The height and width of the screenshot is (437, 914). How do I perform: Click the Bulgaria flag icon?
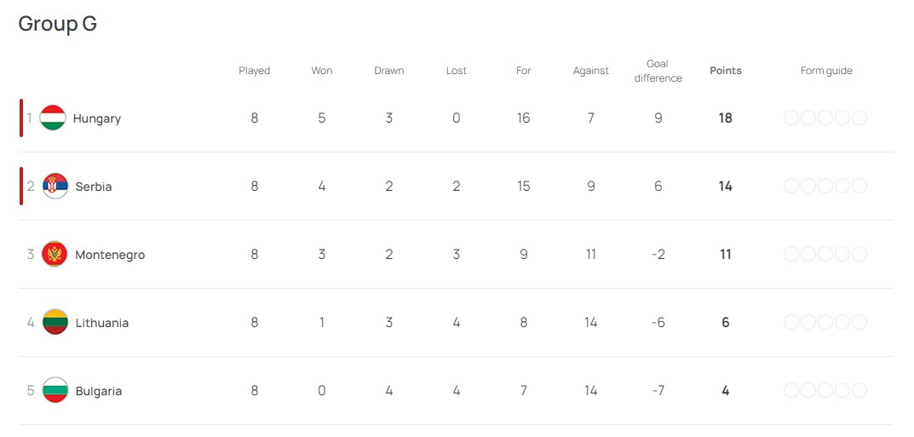coord(55,390)
